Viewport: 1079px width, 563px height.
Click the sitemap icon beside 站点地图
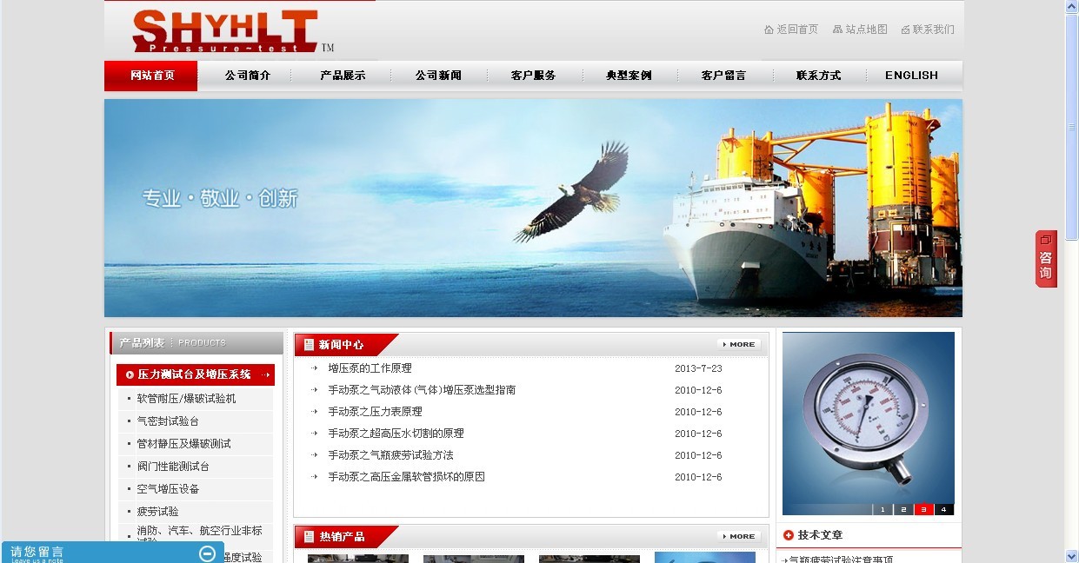coord(837,30)
